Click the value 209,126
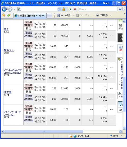 coord(102,76)
